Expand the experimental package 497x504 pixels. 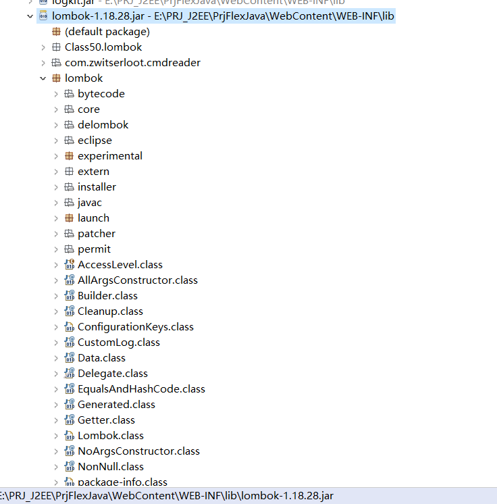56,156
